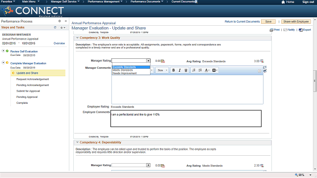Collapse the Performance Process side panel

66,21
